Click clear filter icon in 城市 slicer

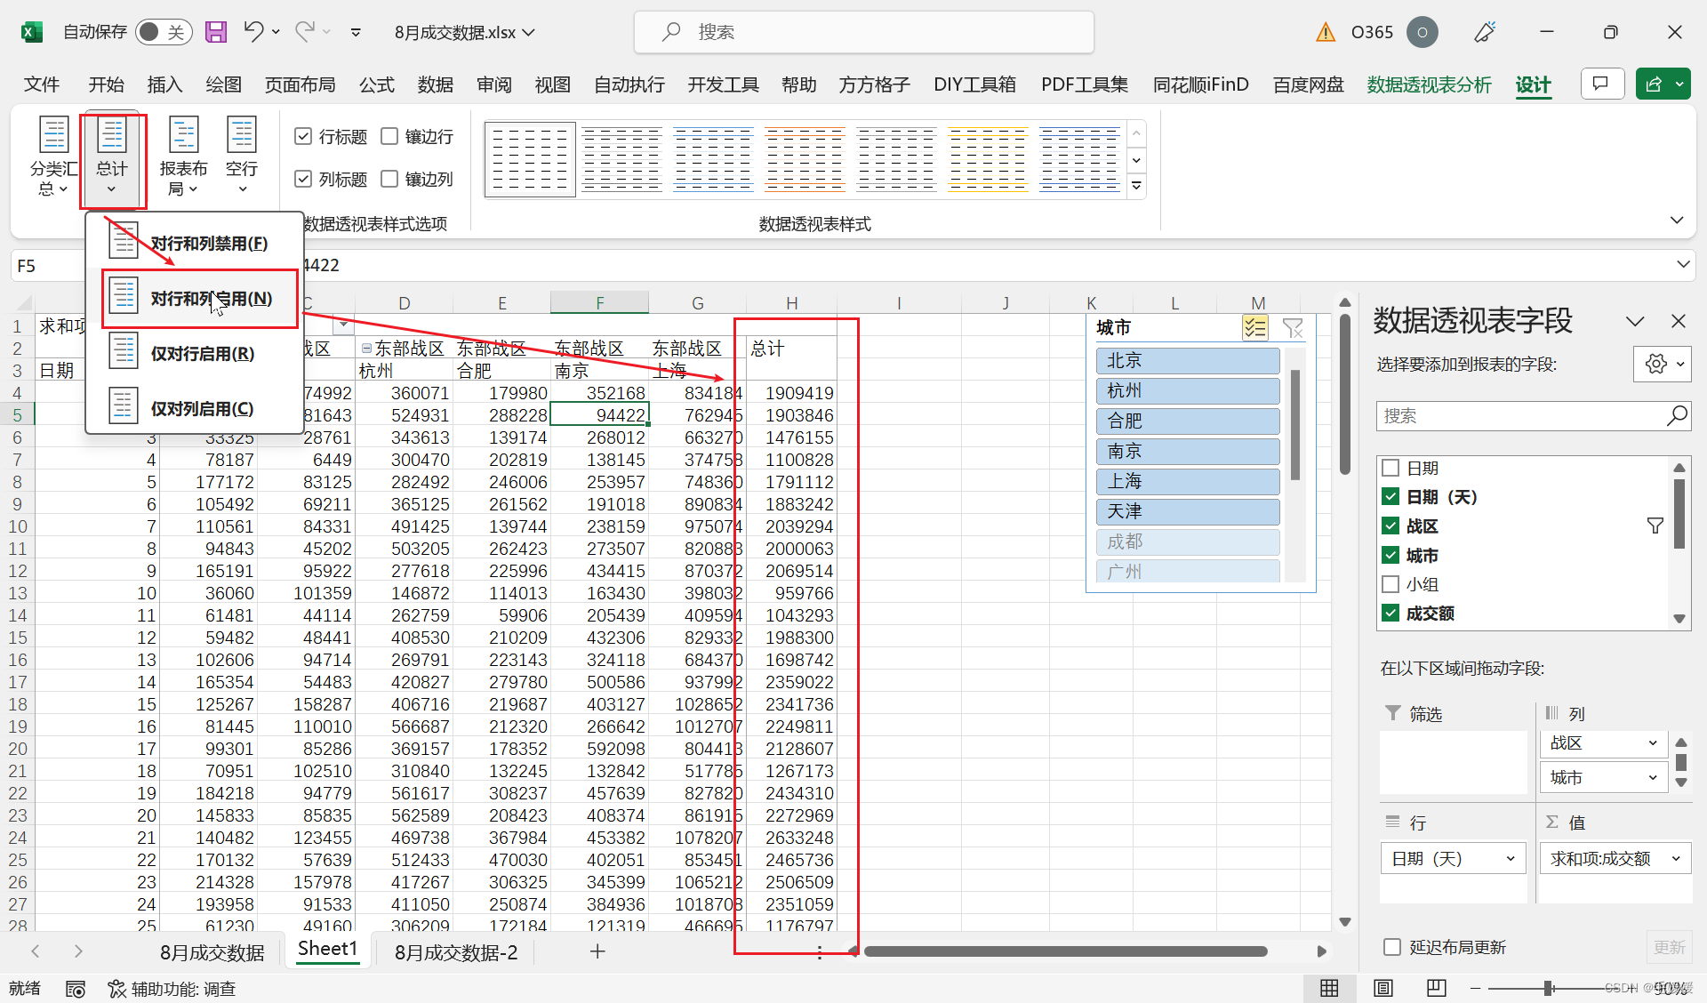click(x=1294, y=328)
